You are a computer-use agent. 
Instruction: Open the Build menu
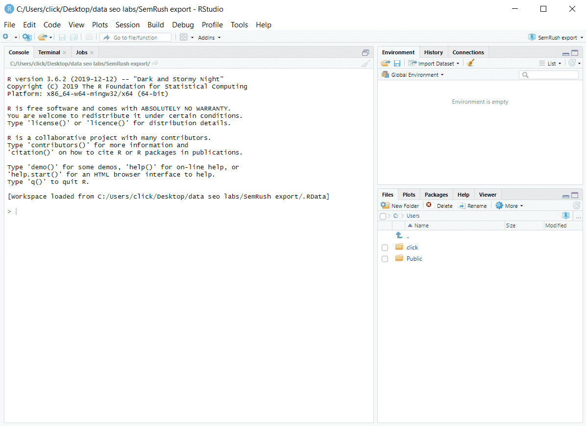click(x=155, y=24)
